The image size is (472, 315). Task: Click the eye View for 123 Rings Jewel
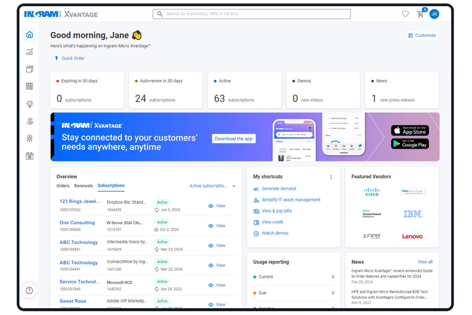[217, 206]
